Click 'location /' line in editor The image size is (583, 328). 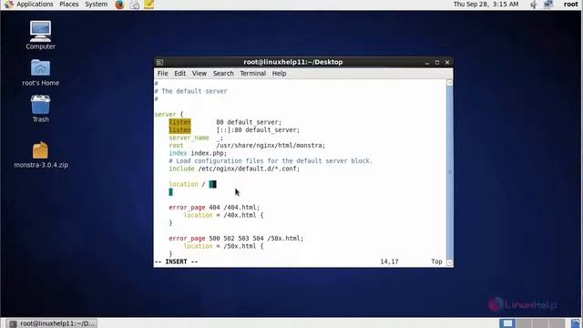(192, 184)
